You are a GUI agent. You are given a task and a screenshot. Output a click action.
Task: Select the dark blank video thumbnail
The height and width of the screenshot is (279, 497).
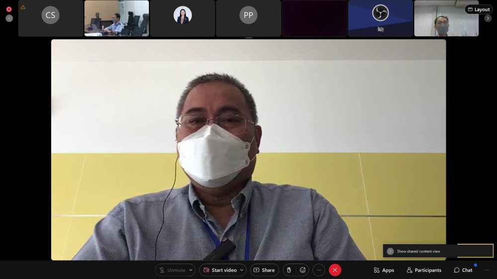point(315,18)
